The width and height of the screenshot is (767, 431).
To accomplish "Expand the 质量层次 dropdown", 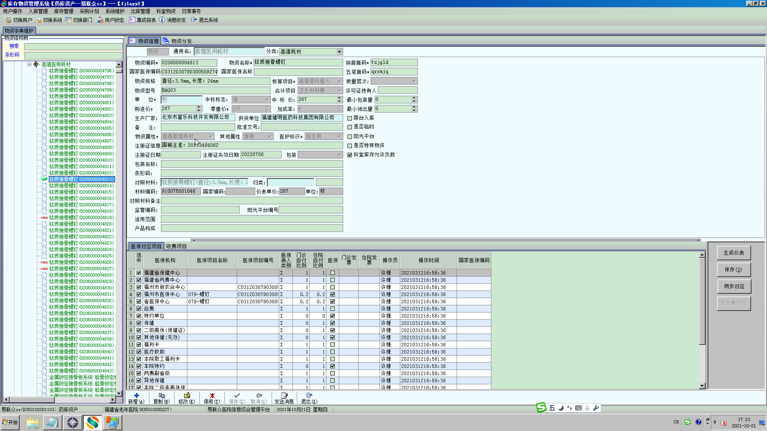I will tap(414, 81).
